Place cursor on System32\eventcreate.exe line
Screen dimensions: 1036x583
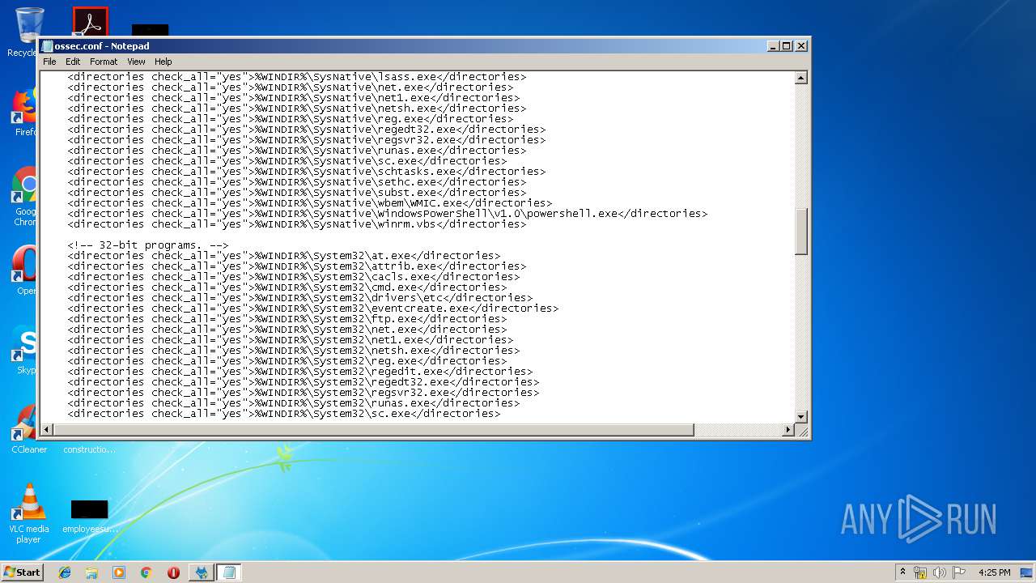click(313, 309)
